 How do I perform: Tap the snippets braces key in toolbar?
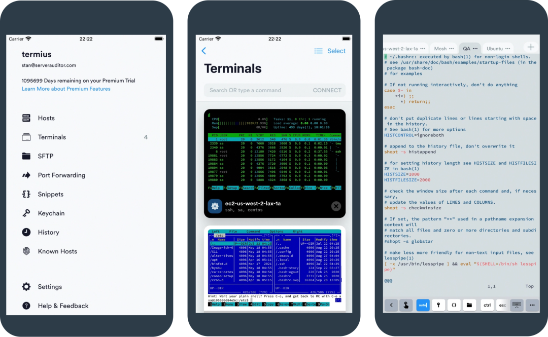coord(454,305)
